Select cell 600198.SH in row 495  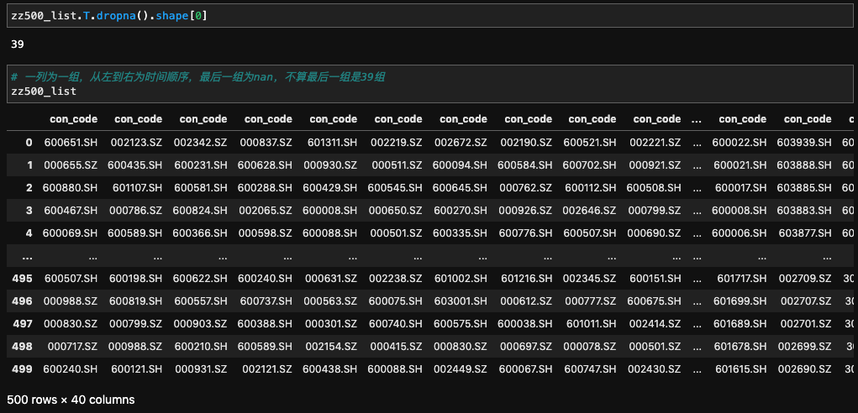(135, 279)
